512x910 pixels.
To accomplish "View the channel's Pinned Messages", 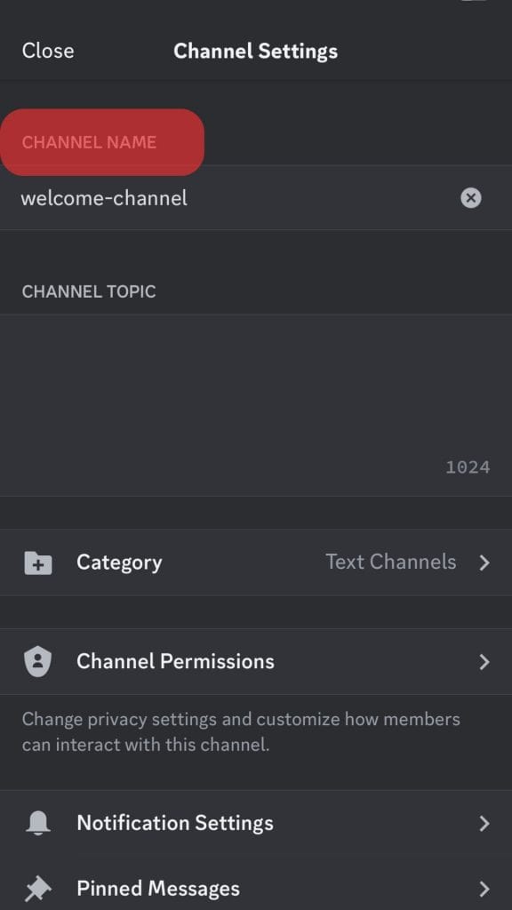I will 157,888.
